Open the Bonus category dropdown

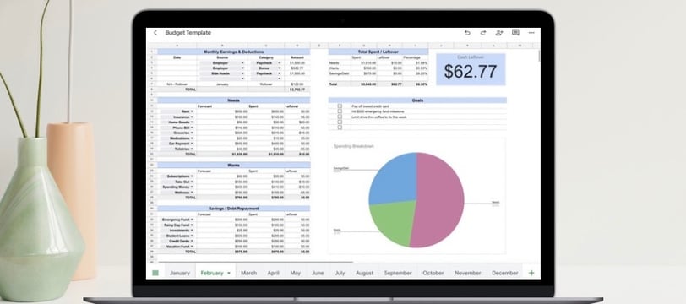[279, 68]
